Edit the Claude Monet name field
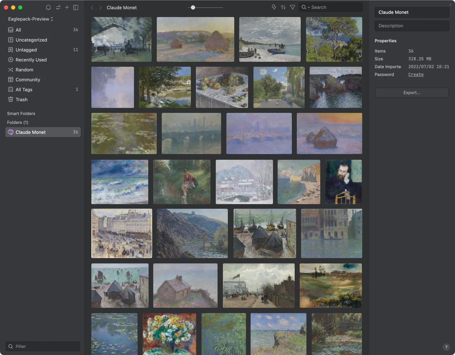The image size is (455, 355). tap(412, 12)
